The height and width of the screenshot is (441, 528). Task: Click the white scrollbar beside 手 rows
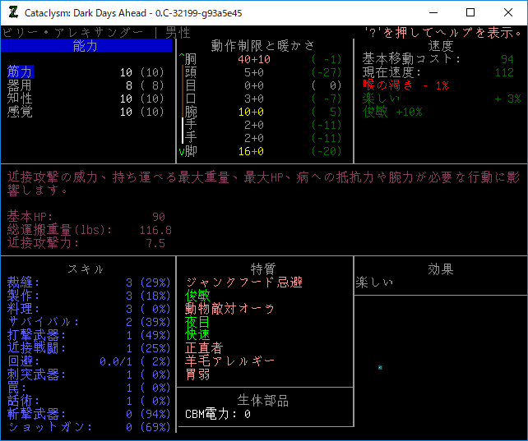click(x=183, y=131)
